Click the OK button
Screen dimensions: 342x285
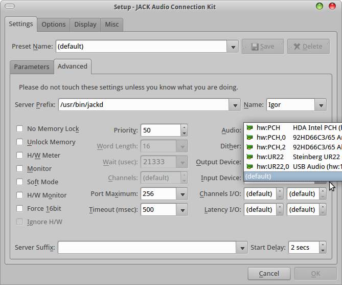pyautogui.click(x=315, y=274)
